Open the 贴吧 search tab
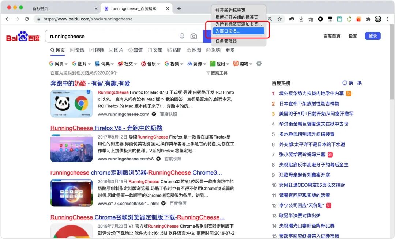The width and height of the screenshot is (395, 239). tap(174, 50)
